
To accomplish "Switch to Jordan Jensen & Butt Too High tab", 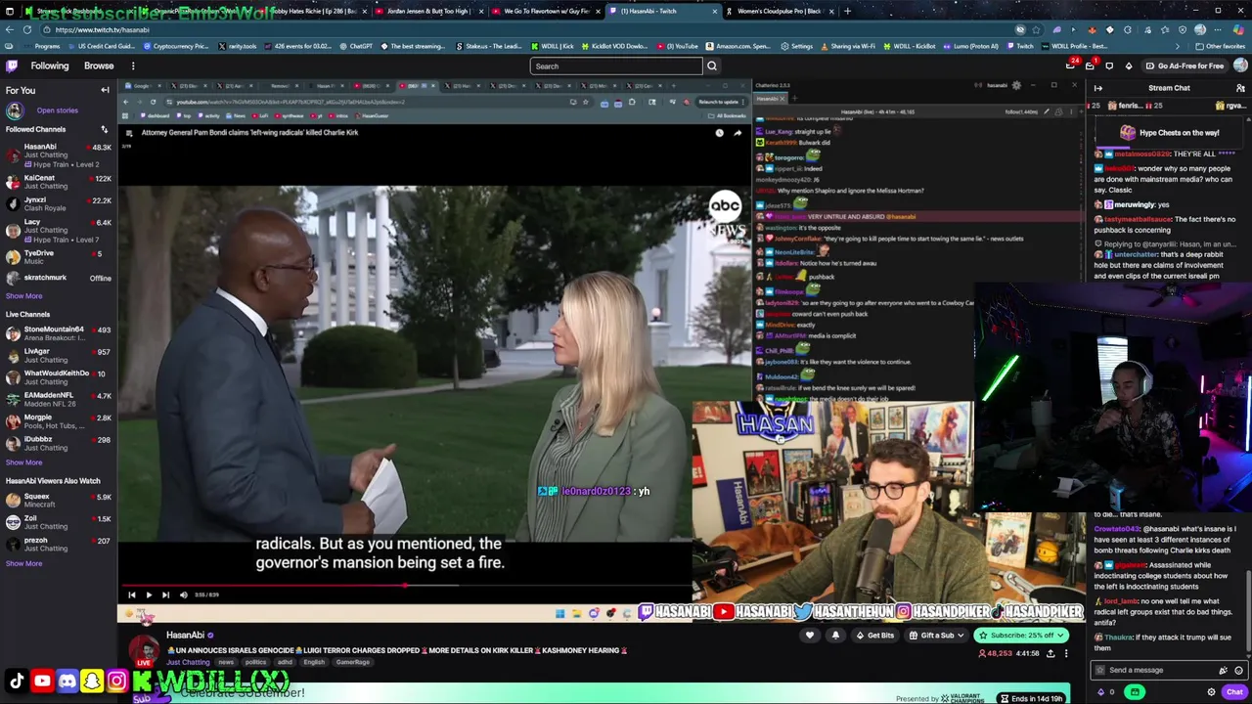I will 426,11.
